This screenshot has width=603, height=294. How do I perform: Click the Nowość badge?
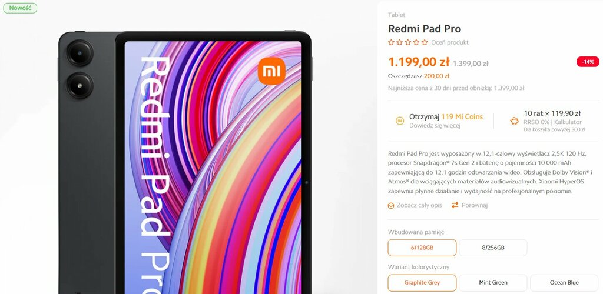pyautogui.click(x=20, y=8)
